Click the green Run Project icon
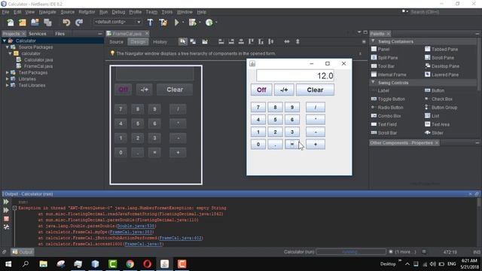This screenshot has height=271, width=482. tap(177, 23)
